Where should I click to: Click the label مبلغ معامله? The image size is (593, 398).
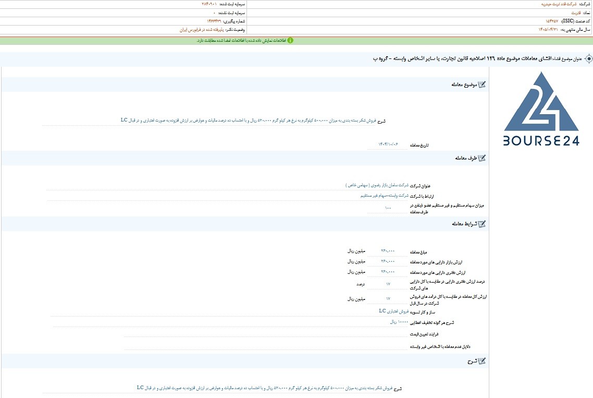418,252
